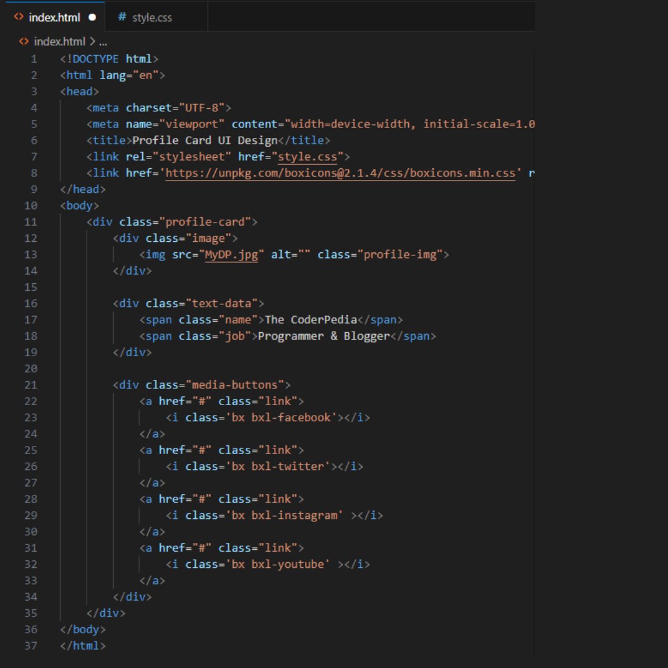This screenshot has height=668, width=668.
Task: Click the text '"viewport"'
Action: pyautogui.click(x=192, y=124)
